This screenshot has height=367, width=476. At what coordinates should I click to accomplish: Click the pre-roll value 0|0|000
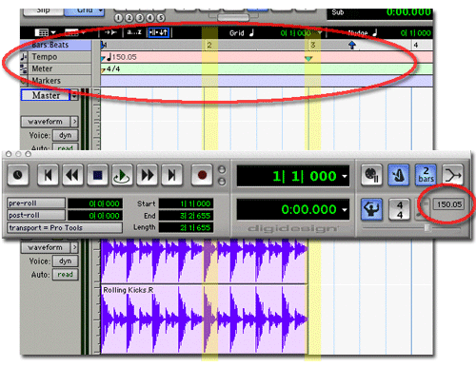point(95,203)
